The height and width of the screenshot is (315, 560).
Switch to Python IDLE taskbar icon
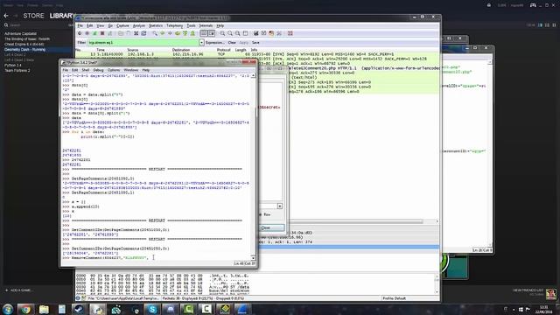pyautogui.click(x=97, y=309)
